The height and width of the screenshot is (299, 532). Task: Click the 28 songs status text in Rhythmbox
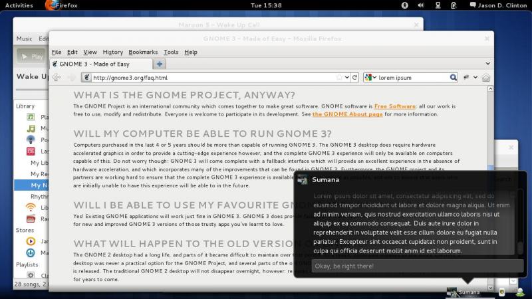click(x=31, y=284)
